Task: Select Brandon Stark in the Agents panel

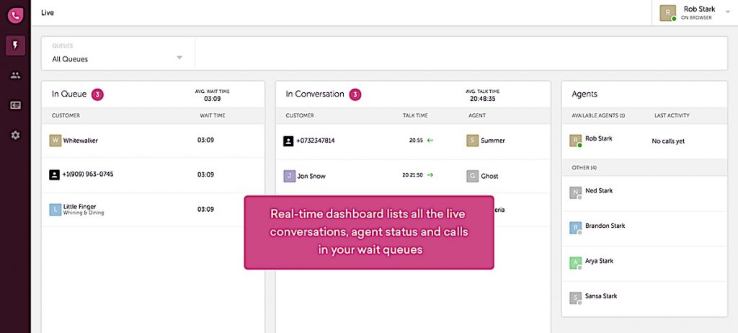Action: tap(605, 226)
